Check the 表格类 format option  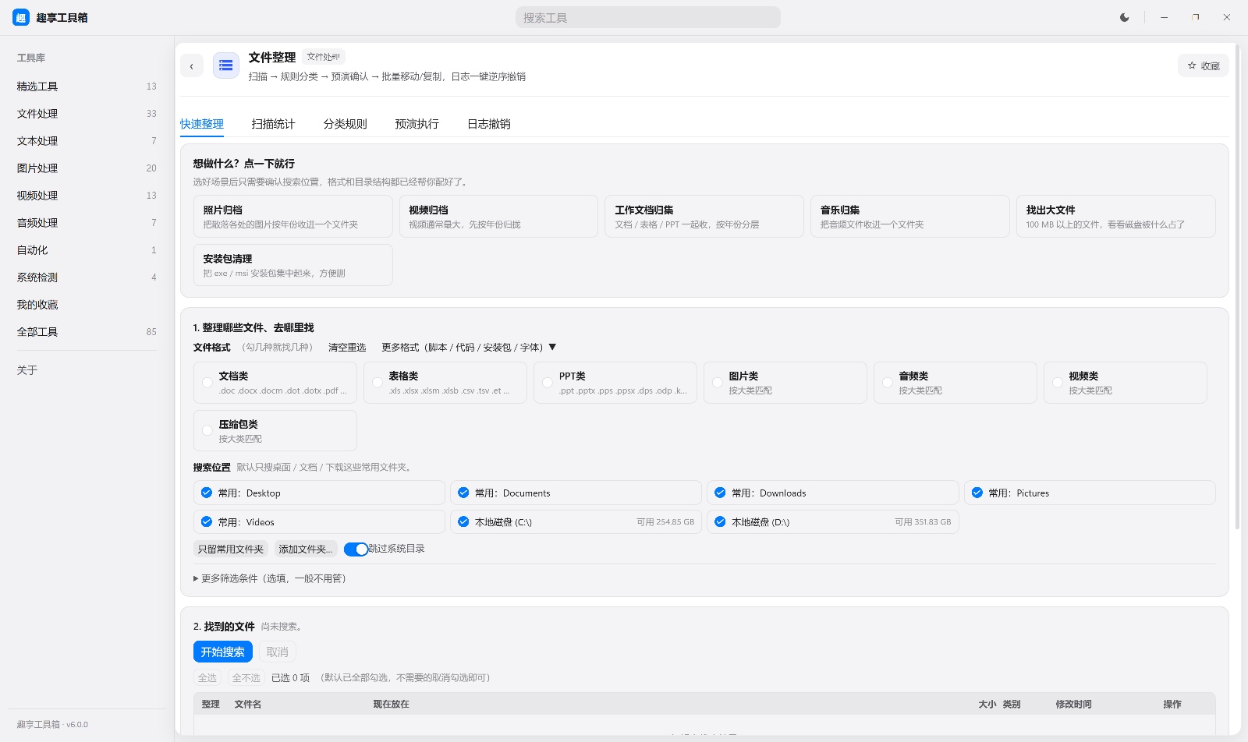point(378,383)
